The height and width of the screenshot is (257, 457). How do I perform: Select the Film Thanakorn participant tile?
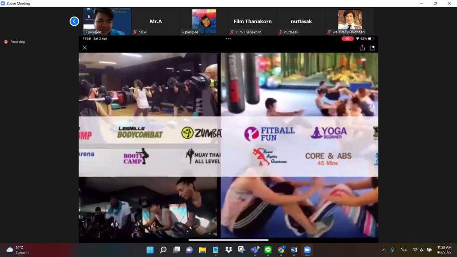coord(253,21)
